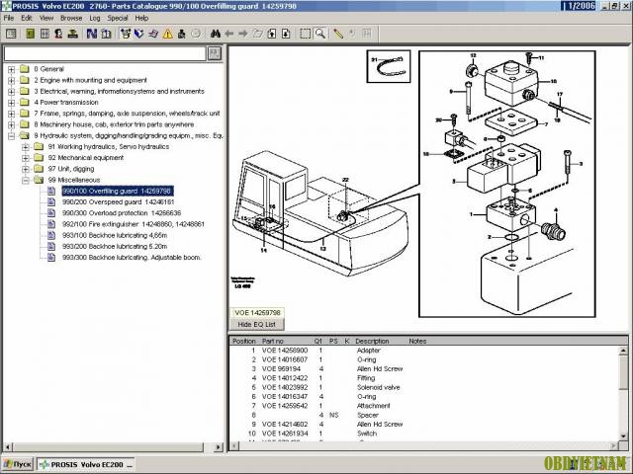
Task: Open 992/100 Fire extinguisher document
Action: 134,224
